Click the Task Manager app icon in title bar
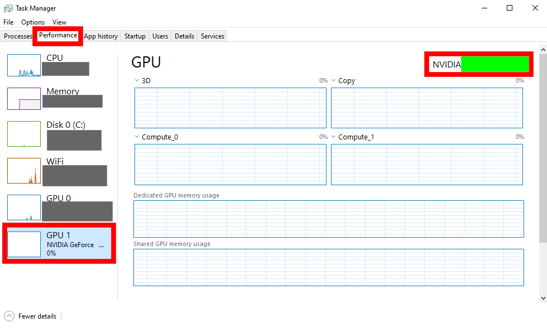Image resolution: width=547 pixels, height=328 pixels. click(8, 8)
